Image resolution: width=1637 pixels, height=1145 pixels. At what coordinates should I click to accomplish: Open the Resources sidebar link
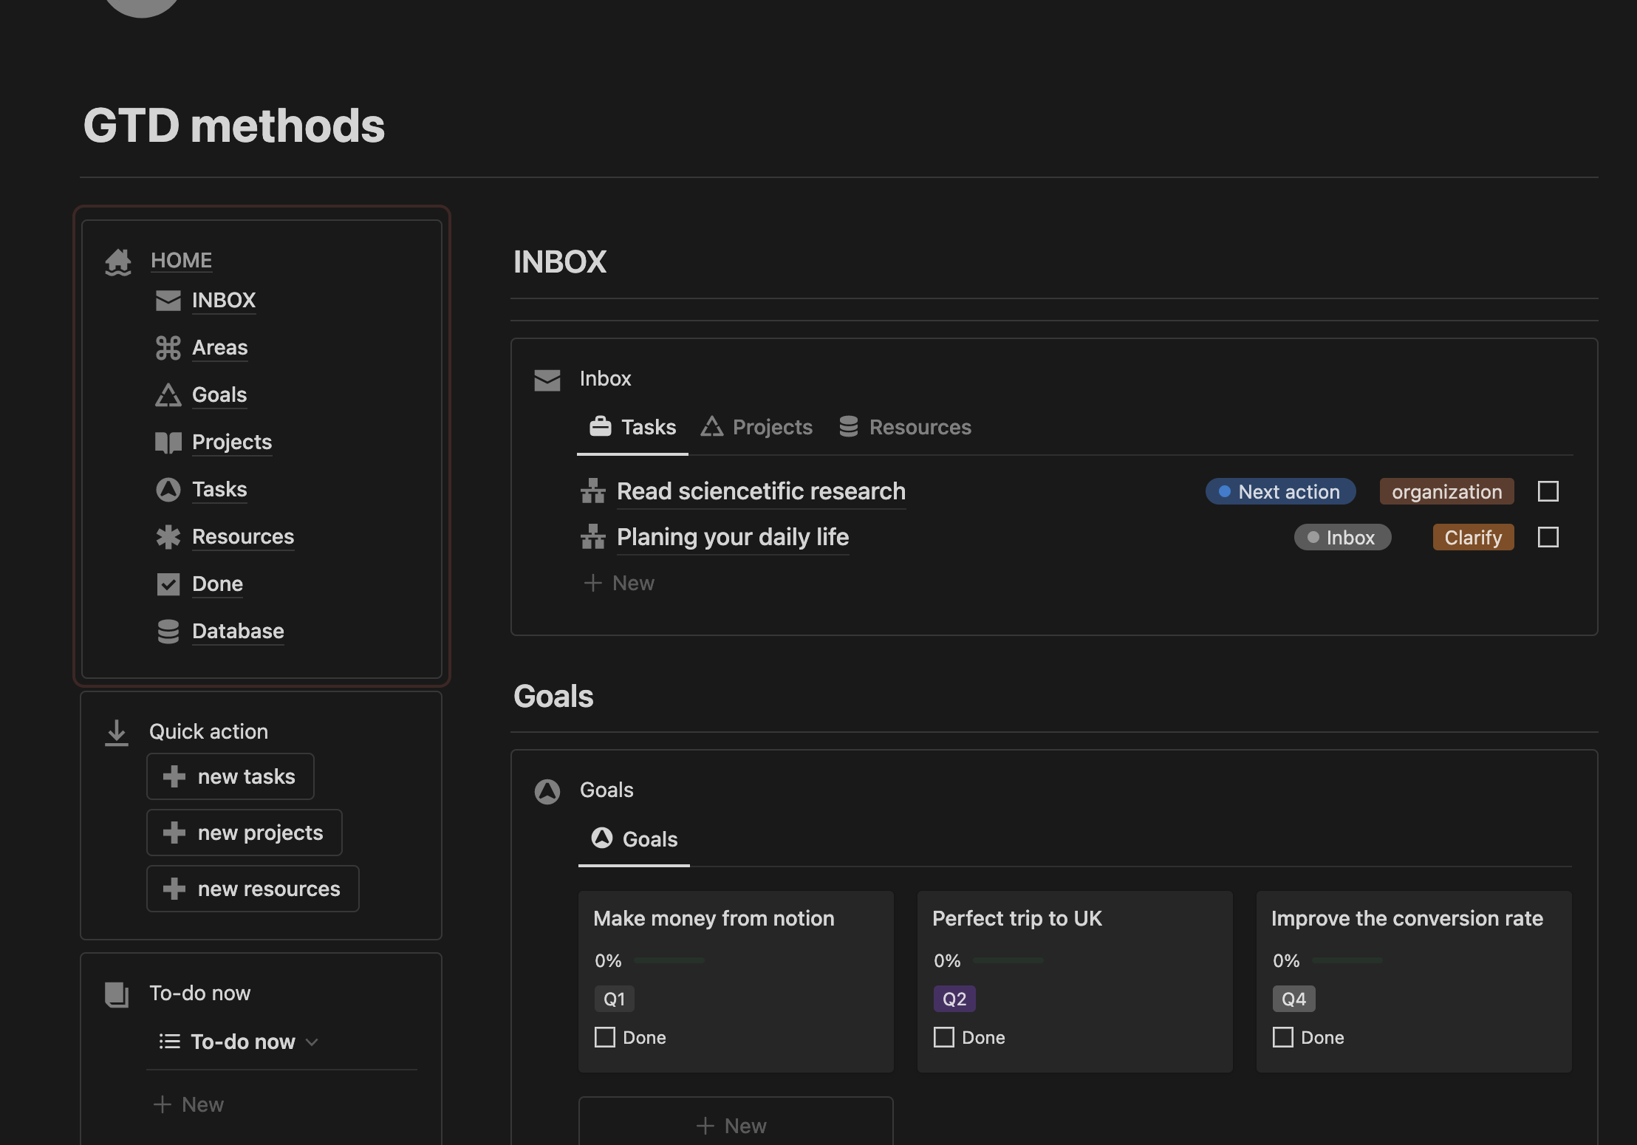point(243,536)
